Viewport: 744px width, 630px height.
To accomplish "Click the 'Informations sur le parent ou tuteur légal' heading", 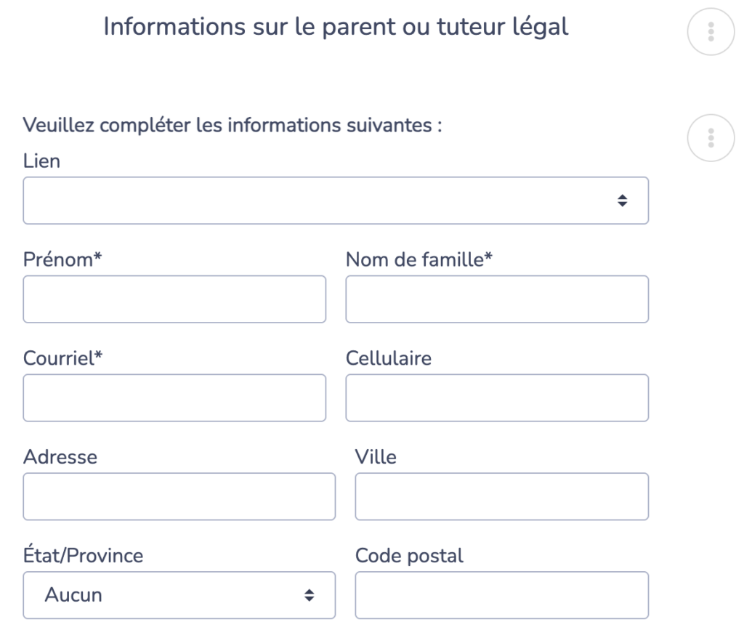I will (336, 26).
